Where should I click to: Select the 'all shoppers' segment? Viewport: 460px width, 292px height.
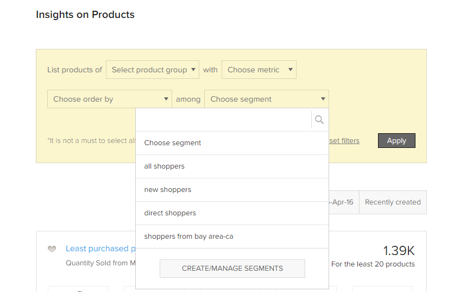click(x=165, y=166)
